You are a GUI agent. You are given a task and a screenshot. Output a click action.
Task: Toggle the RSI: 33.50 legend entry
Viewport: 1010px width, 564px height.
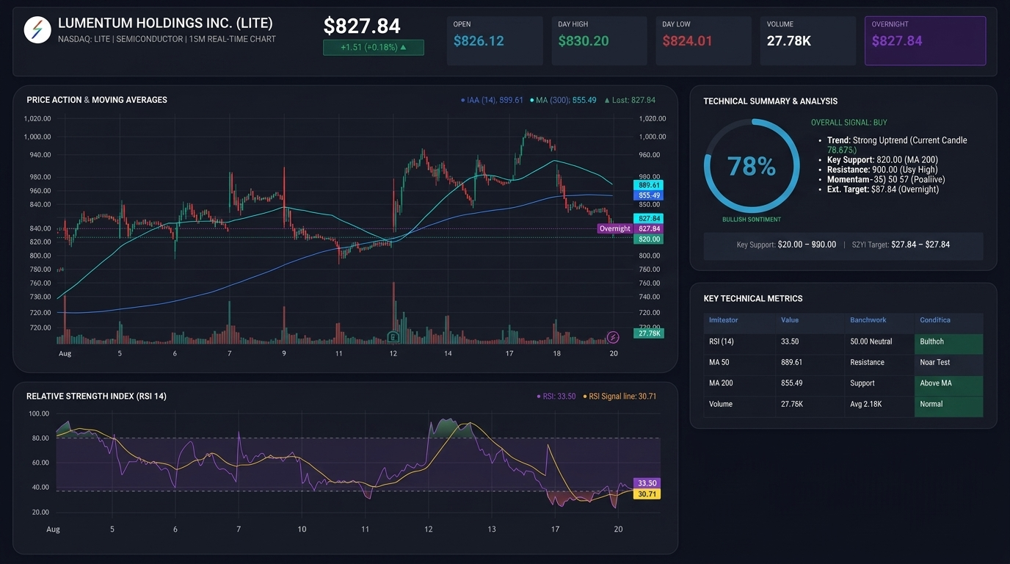pos(556,397)
